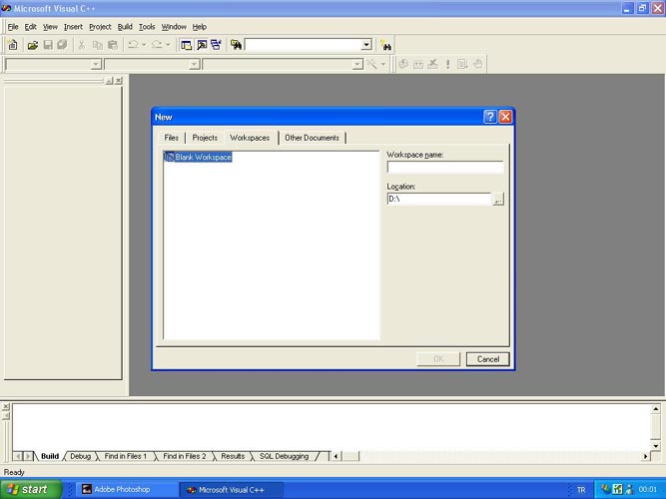This screenshot has width=666, height=499.
Task: Open the Edit menu
Action: (30, 27)
